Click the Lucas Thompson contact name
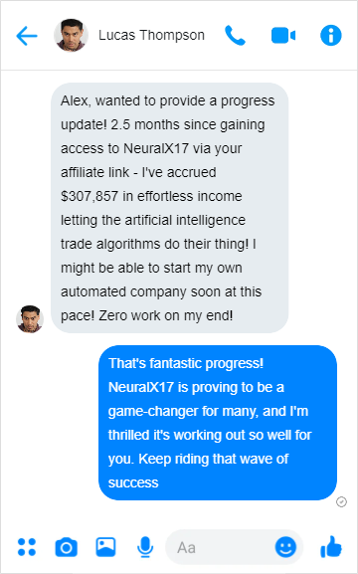Image resolution: width=358 pixels, height=574 pixels. [x=151, y=35]
